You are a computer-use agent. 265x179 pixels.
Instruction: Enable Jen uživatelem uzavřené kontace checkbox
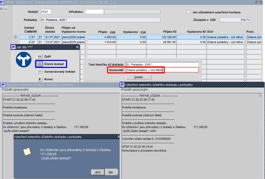pos(188,12)
